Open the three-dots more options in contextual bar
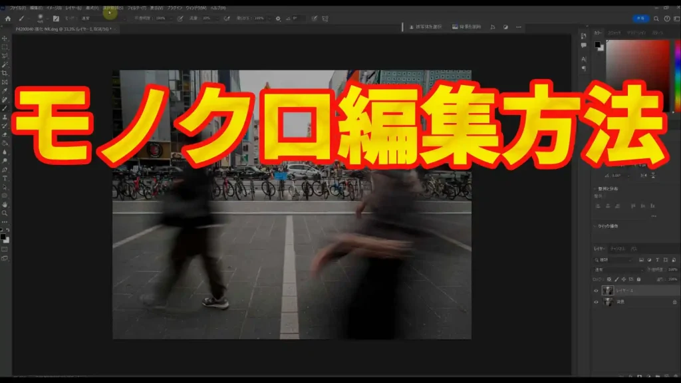This screenshot has width=681, height=383. [x=519, y=27]
